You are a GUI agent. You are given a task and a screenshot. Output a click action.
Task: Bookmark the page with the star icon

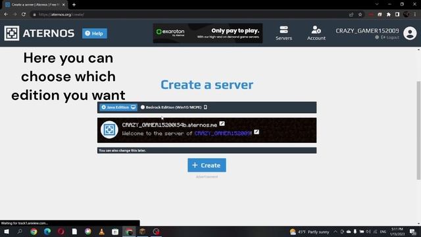point(360,14)
